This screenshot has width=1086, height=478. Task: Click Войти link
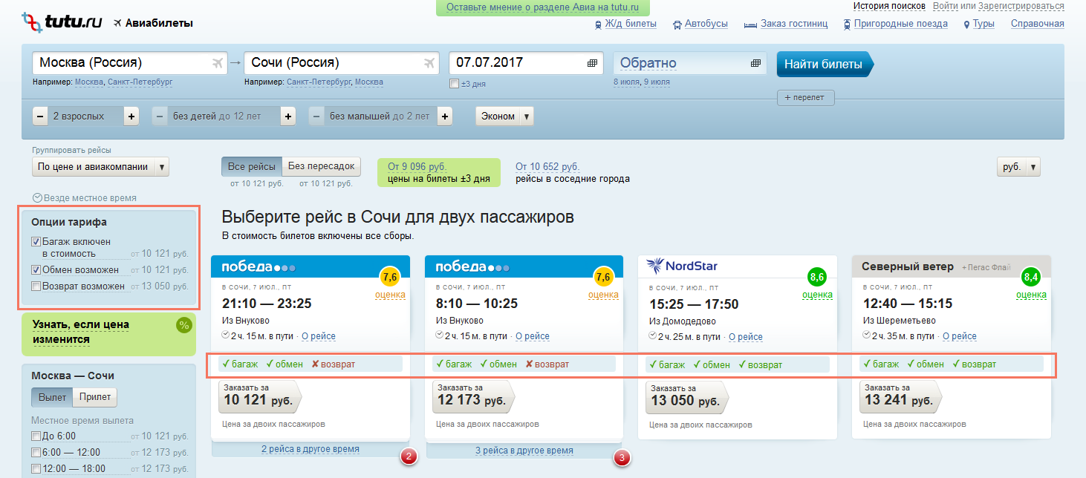945,6
